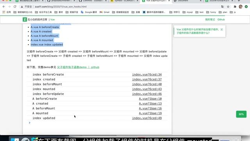Switch to the Document tab
The width and height of the screenshot is (250, 141).
[187, 1]
